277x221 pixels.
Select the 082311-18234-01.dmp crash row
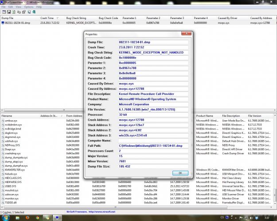coord(138,23)
